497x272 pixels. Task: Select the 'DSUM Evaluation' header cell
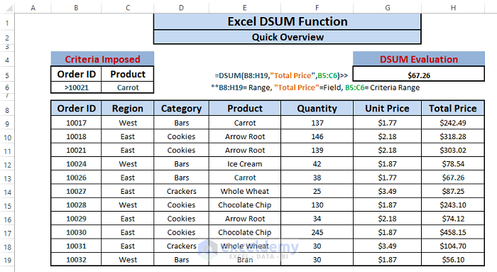(x=419, y=59)
